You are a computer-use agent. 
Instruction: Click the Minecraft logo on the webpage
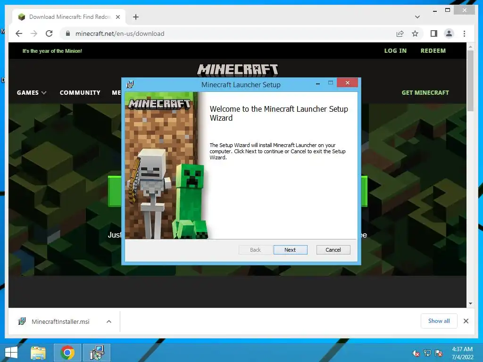[238, 70]
